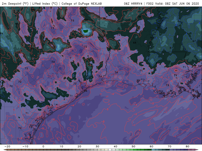
Task: Click the dewpoint value 64 at the left edge
Action: point(2,33)
